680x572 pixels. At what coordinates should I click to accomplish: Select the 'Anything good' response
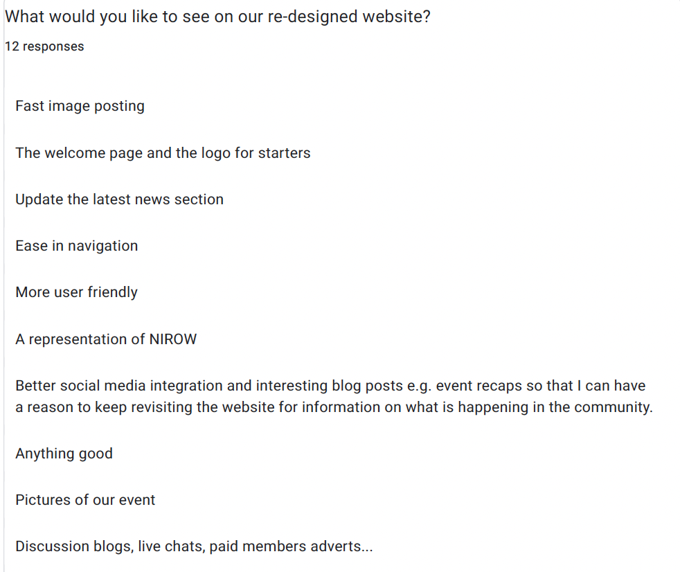tap(64, 454)
